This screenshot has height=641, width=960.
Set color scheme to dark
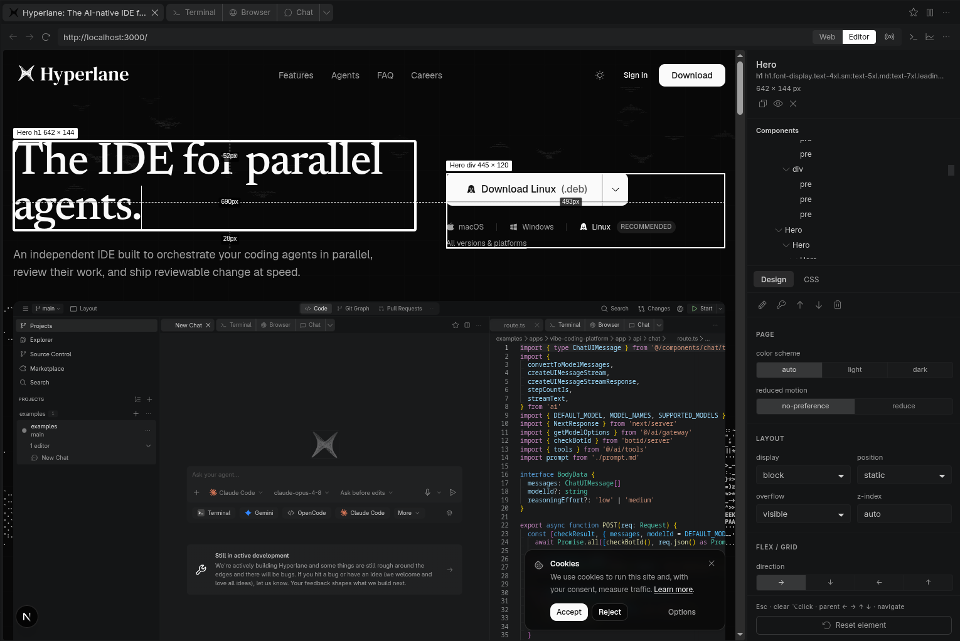pos(920,369)
